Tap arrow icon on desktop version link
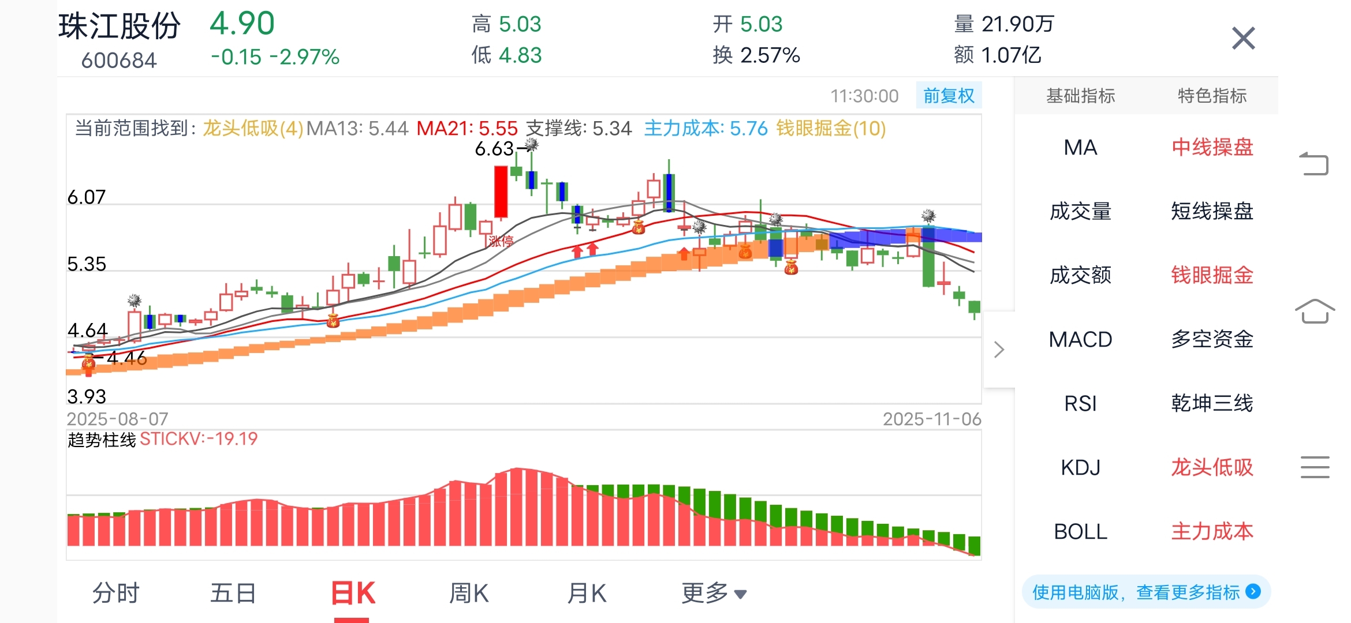 [1253, 592]
